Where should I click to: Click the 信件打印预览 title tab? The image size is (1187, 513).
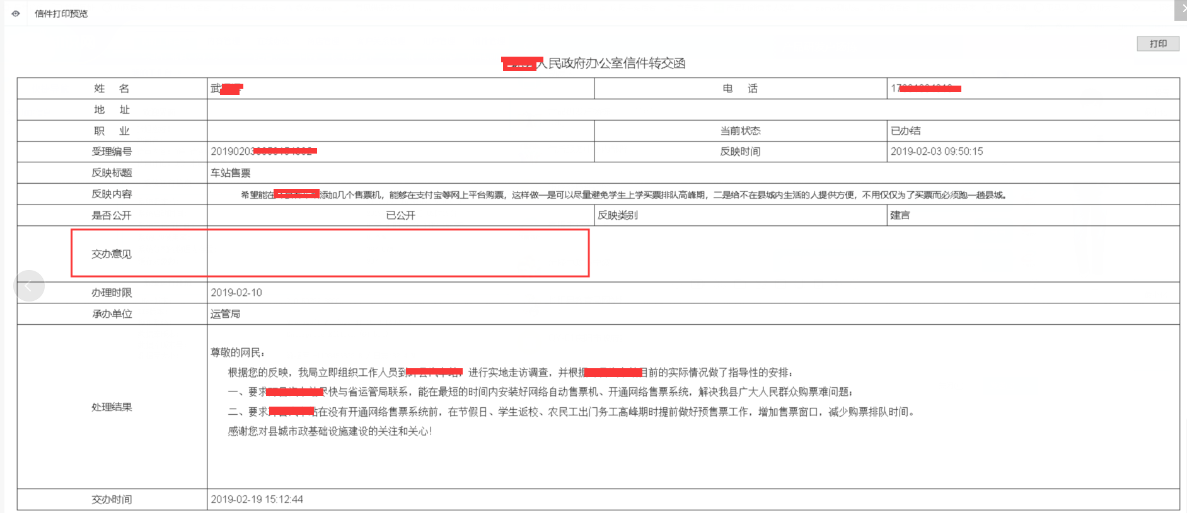coord(61,14)
